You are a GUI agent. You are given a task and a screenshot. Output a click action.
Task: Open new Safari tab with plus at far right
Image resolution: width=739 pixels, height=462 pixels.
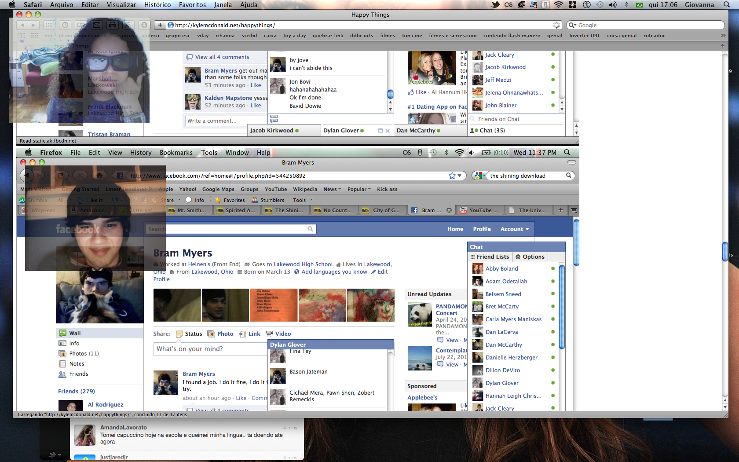click(722, 46)
